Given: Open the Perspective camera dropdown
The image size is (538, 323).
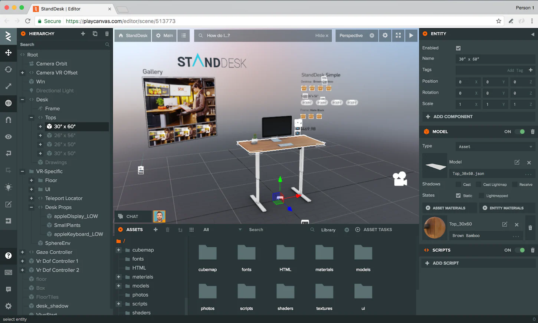Looking at the screenshot, I should 356,35.
